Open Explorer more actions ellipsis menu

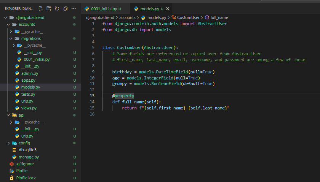point(74,8)
